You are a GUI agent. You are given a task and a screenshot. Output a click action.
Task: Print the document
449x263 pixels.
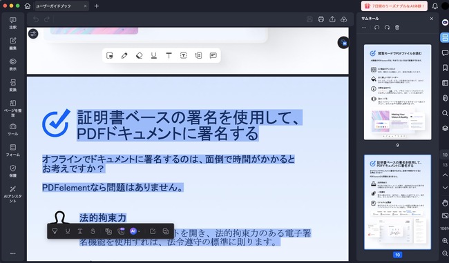coord(321,19)
